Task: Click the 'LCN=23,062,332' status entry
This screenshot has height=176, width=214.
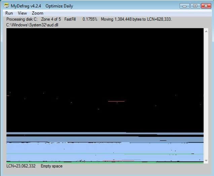Action: [x=21, y=166]
